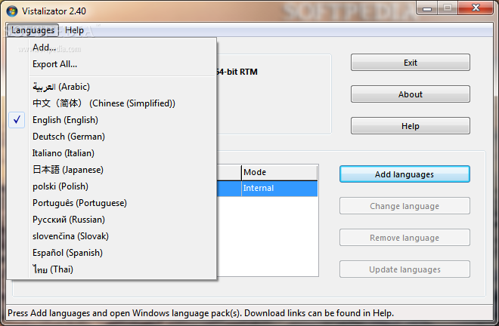Select Русский (Russian) menu entry
The height and width of the screenshot is (326, 499).
(x=112, y=220)
